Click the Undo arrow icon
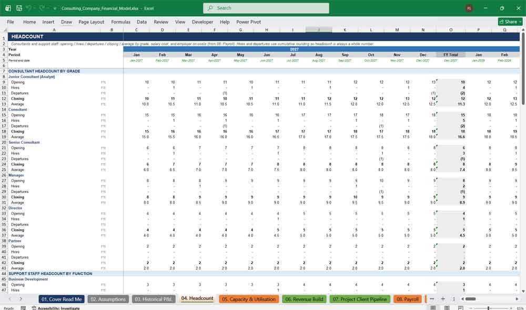The image size is (526, 310). [x=29, y=8]
